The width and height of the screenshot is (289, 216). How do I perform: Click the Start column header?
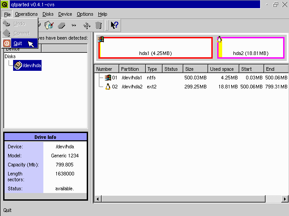[252, 69]
